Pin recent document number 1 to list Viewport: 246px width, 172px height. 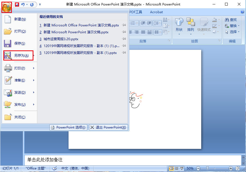coord(124,25)
